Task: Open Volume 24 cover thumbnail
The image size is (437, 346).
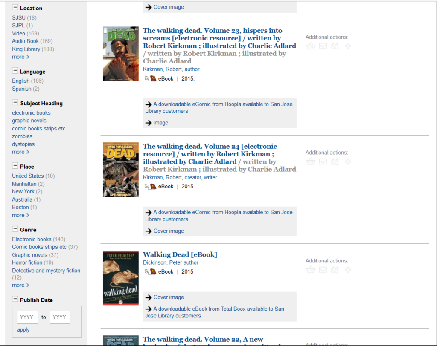Action: (x=121, y=170)
